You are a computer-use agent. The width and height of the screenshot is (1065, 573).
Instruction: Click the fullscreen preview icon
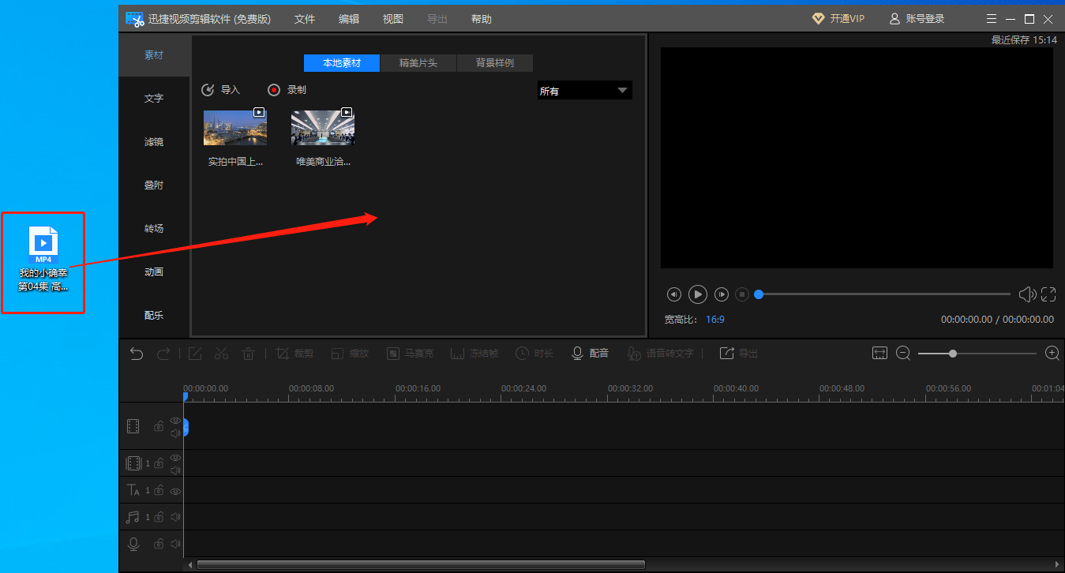pos(1048,294)
